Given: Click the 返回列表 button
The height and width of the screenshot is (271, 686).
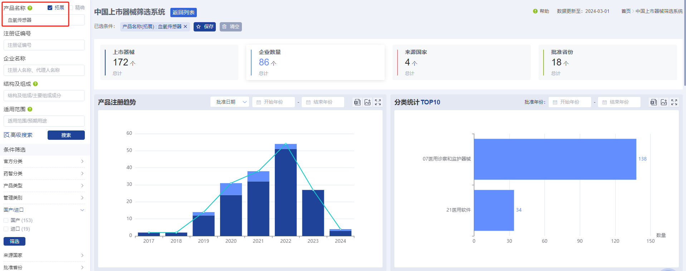Looking at the screenshot, I should click(x=184, y=13).
